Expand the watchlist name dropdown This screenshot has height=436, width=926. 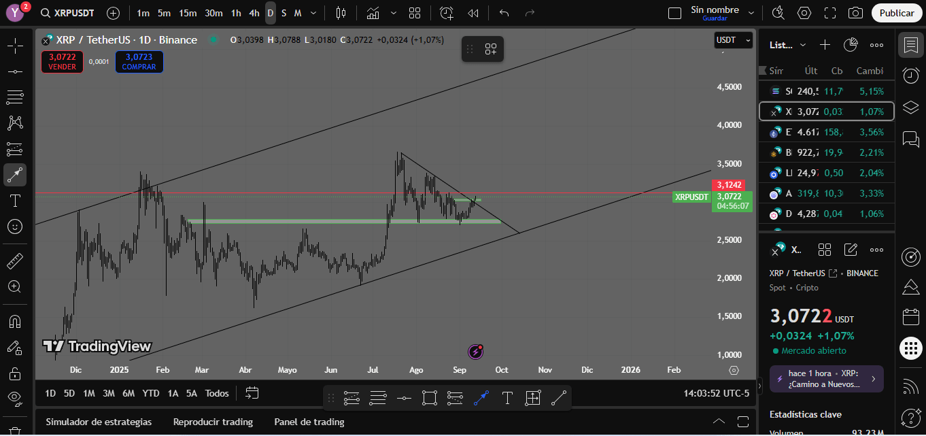coord(803,45)
